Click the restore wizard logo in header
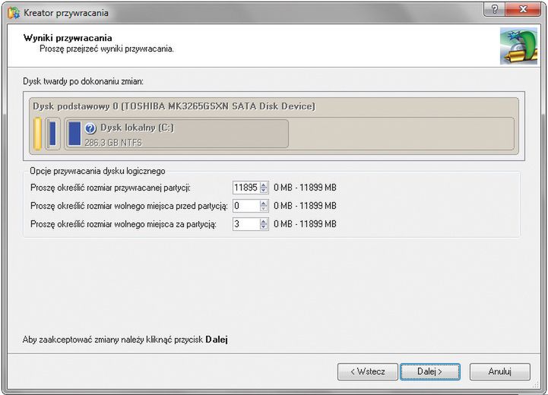This screenshot has height=395, width=548. (x=518, y=46)
